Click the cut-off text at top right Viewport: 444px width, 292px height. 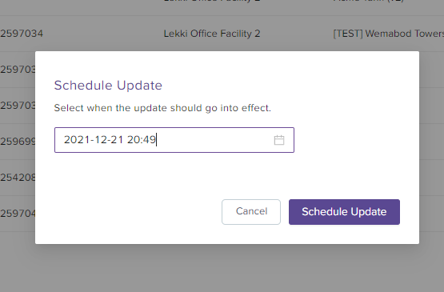[x=368, y=1]
